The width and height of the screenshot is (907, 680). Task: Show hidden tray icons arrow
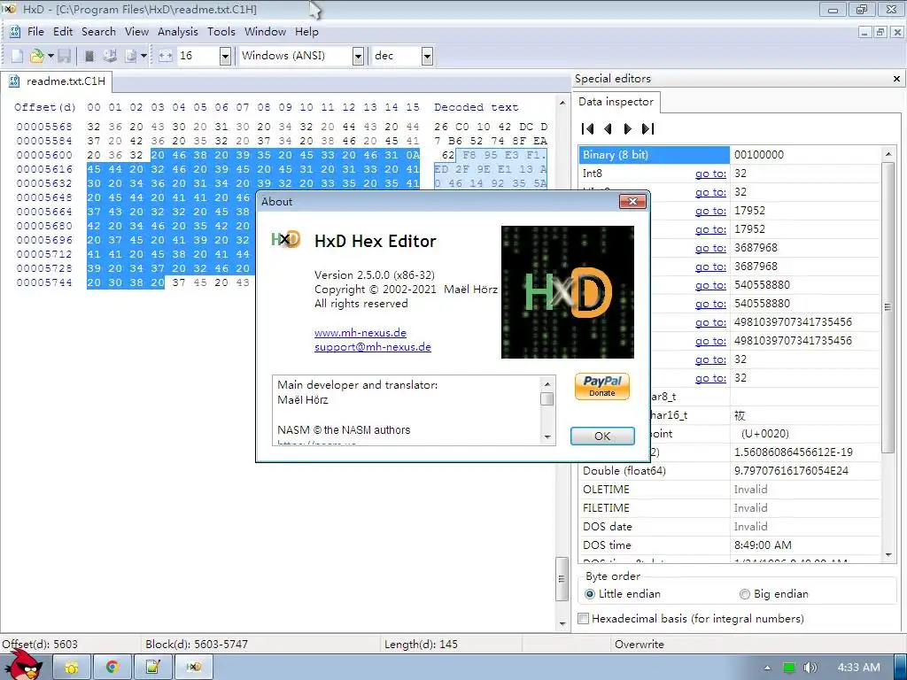pyautogui.click(x=767, y=668)
